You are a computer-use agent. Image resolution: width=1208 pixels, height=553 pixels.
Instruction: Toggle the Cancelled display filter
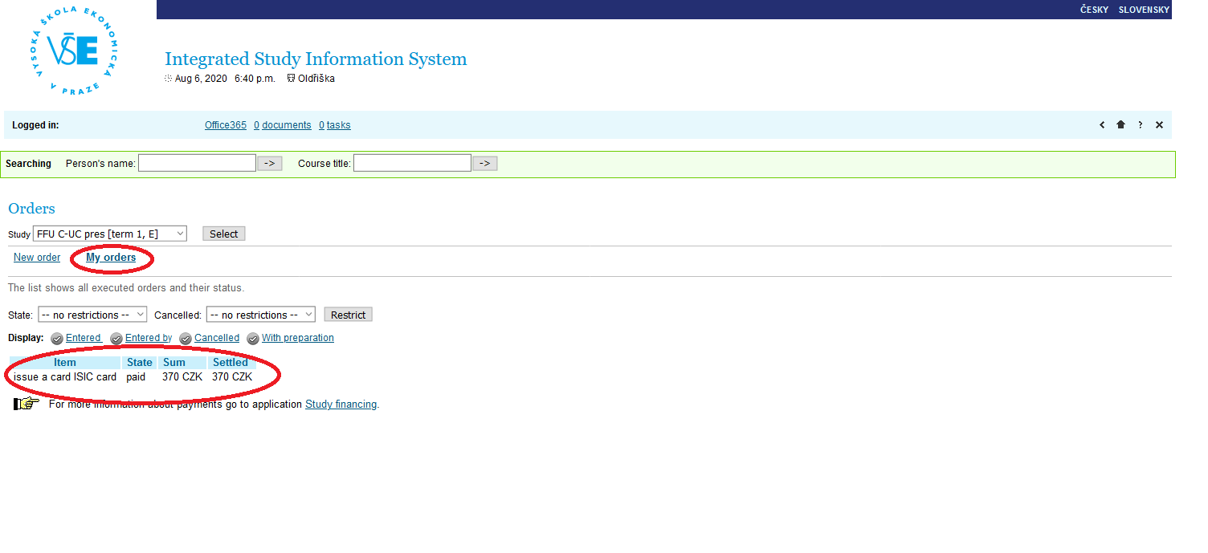186,339
